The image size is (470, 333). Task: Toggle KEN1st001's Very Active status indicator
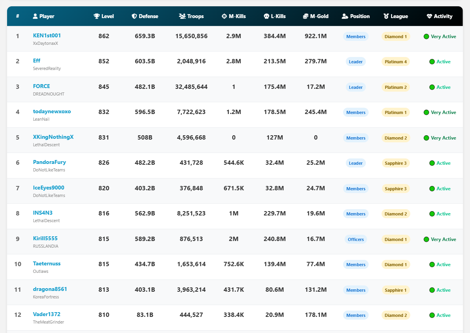[x=426, y=36]
